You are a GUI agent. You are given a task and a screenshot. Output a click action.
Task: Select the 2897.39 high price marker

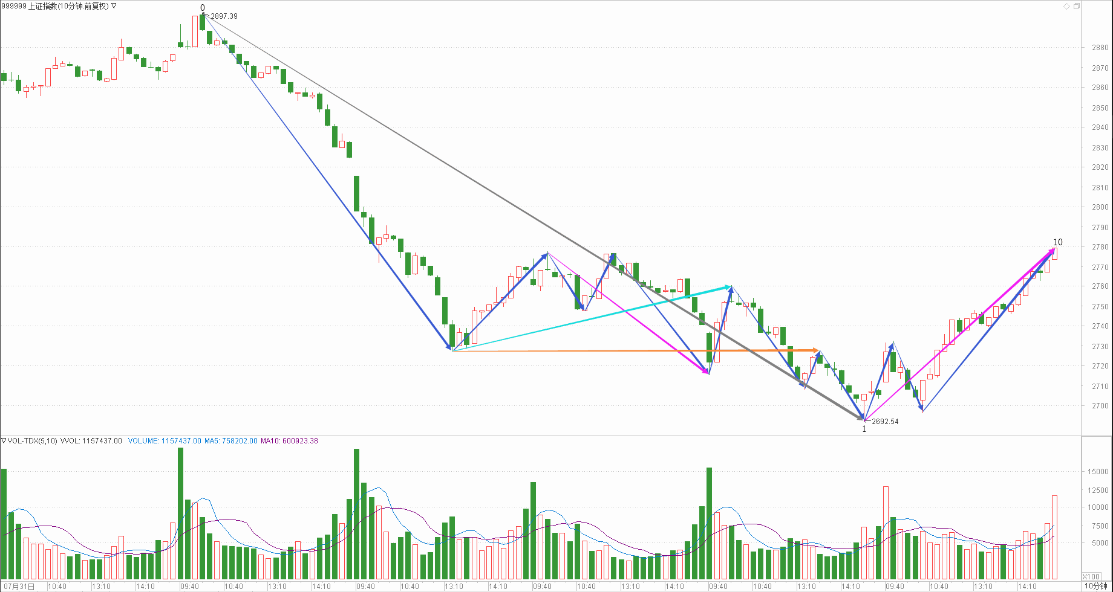click(x=224, y=16)
